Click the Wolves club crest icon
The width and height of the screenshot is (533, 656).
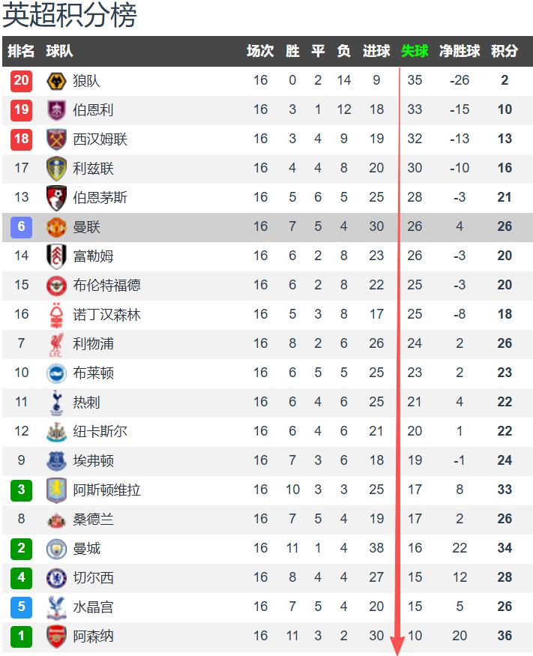click(56, 81)
